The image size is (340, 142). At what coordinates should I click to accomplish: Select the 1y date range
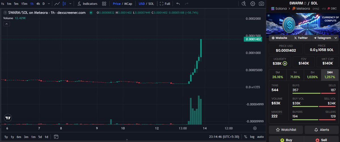coord(12,137)
